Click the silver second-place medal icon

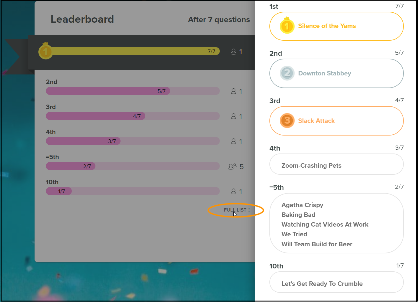point(287,73)
